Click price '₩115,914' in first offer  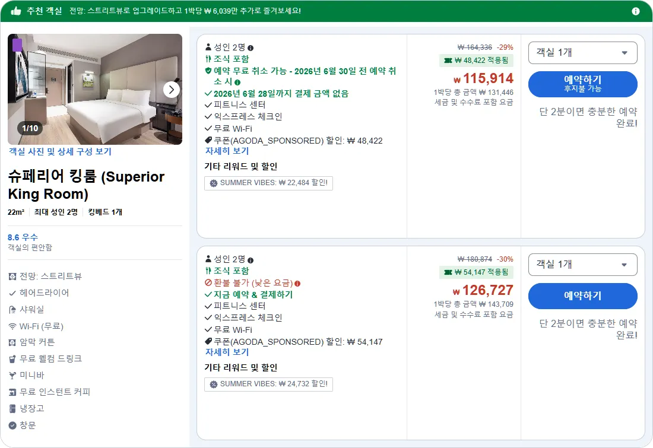(x=483, y=78)
